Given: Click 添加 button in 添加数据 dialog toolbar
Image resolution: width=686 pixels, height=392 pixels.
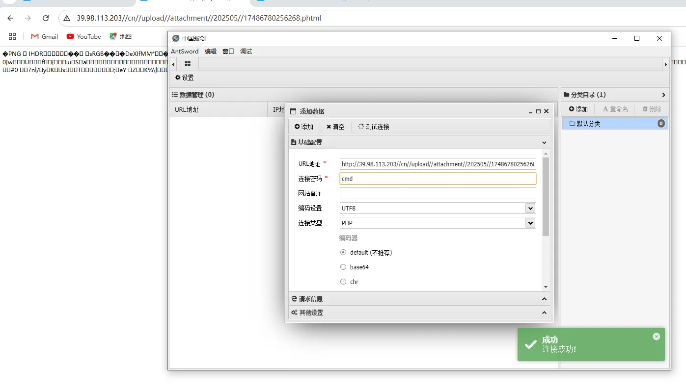Looking at the screenshot, I should [304, 127].
